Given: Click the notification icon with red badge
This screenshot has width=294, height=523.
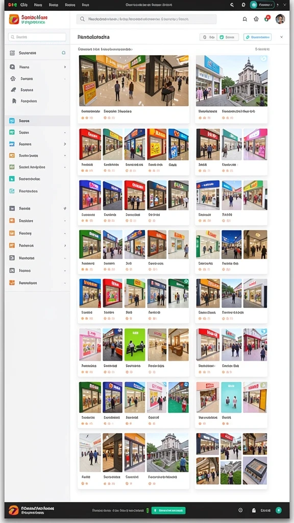Looking at the screenshot, I should [266, 19].
